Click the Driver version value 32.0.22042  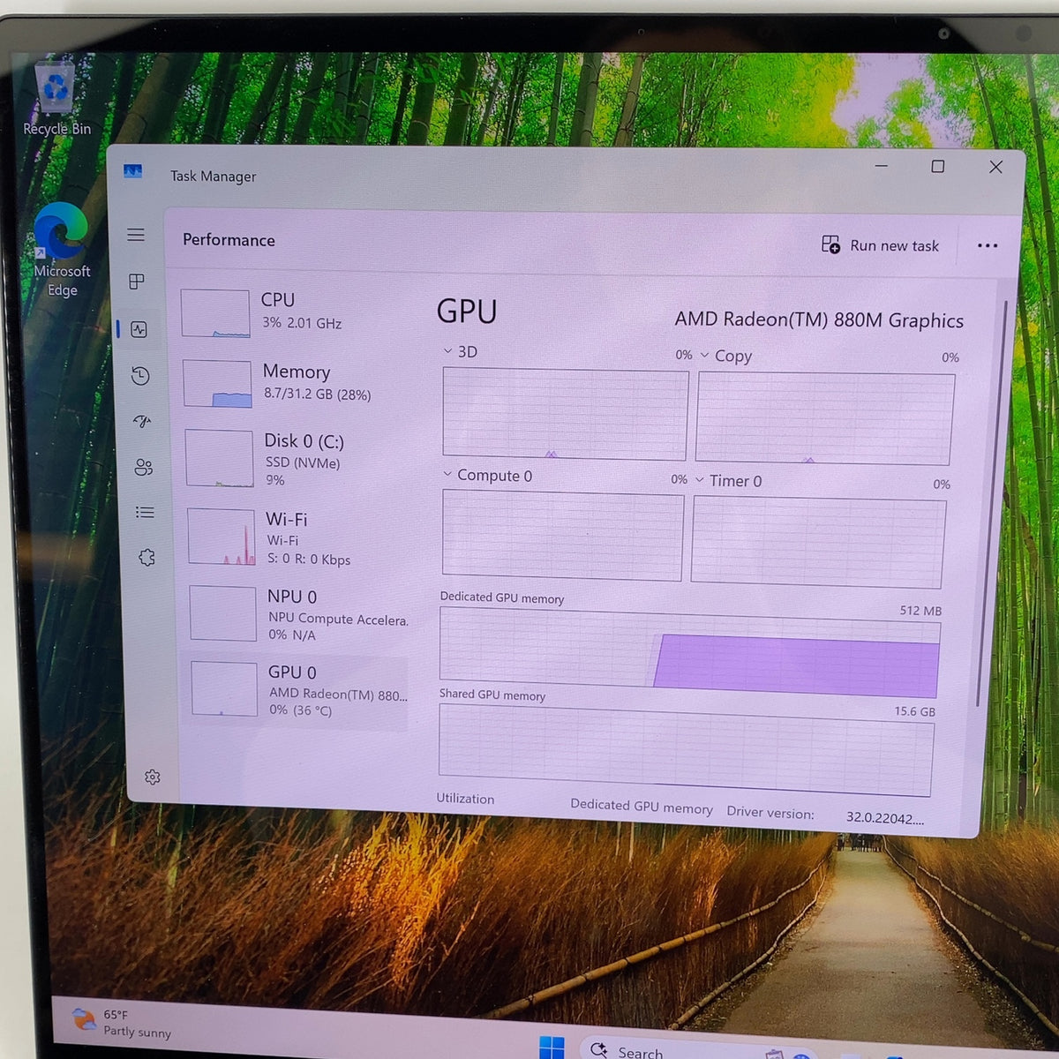point(885,817)
